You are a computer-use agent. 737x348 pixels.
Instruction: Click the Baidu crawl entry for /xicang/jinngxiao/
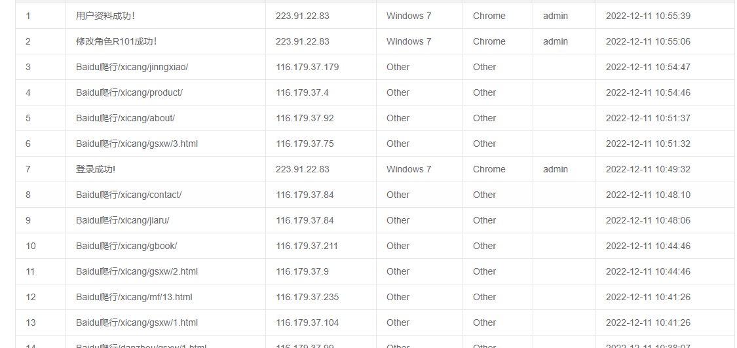132,67
